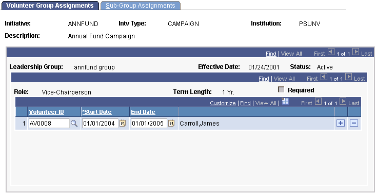
Task: Focus the End Date field 01/01/2005
Action: point(149,124)
